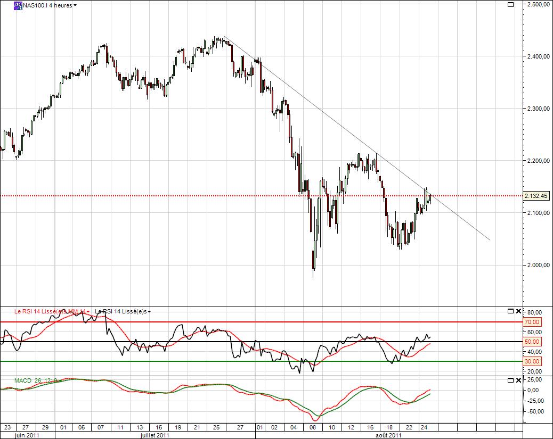The width and height of the screenshot is (553, 439).
Task: Click the 70,00 RSI level label
Action: [x=533, y=322]
